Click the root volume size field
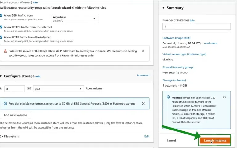 point(15,88)
